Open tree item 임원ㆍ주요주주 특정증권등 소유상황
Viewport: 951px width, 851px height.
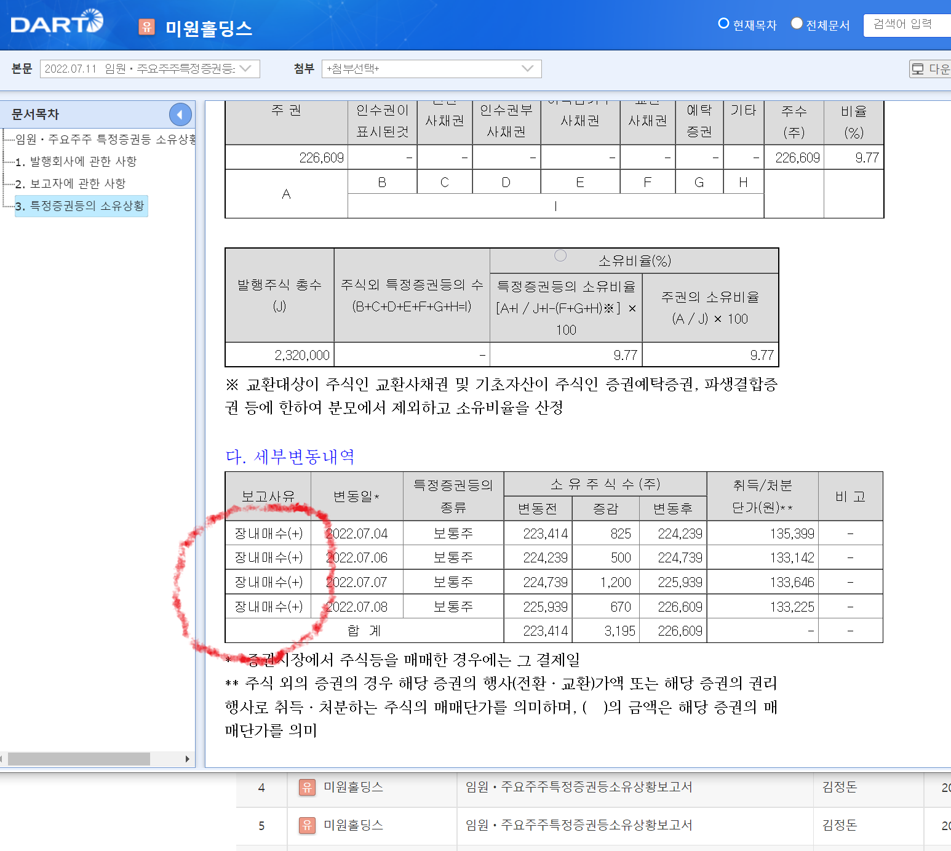[x=106, y=139]
